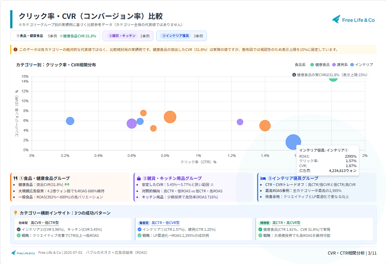
Task: Click the bed icon for インテリア寝具グループ
Action: tap(263, 178)
